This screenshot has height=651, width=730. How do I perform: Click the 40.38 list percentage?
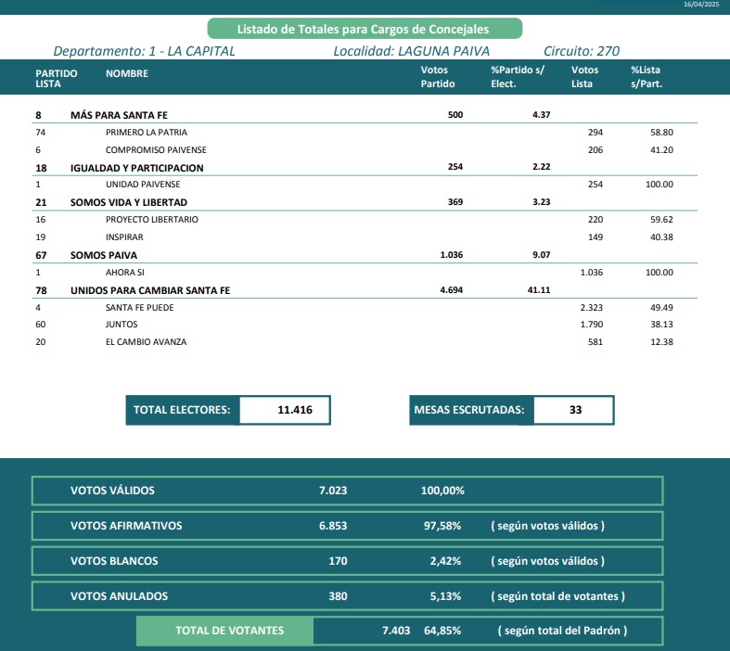tap(661, 236)
